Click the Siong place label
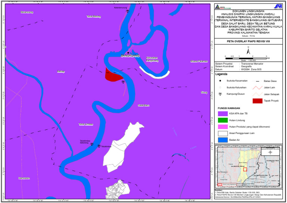 tap(204, 92)
